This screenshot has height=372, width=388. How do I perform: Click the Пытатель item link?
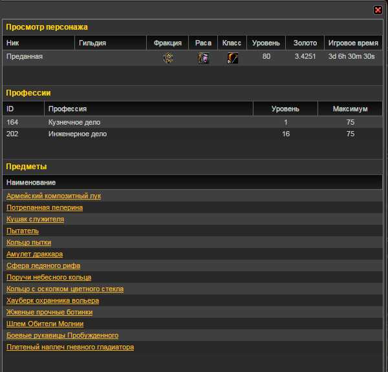[x=23, y=231]
